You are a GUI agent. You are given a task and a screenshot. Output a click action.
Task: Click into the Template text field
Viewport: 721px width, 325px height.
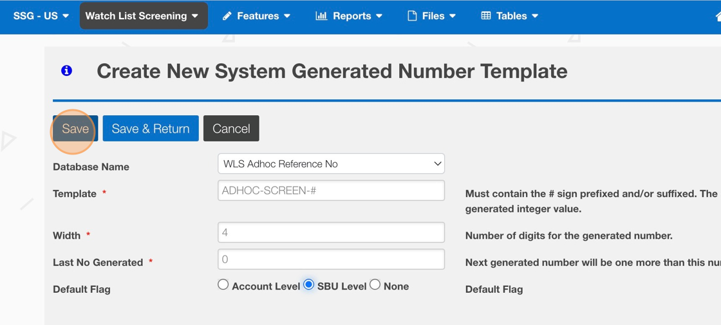[x=331, y=190]
